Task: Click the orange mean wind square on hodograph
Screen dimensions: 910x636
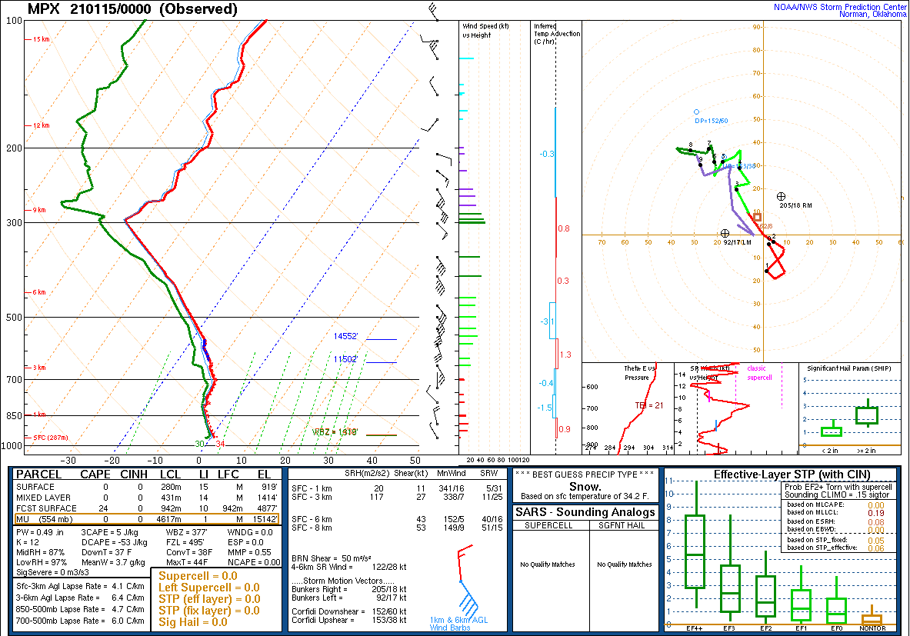Action: click(758, 217)
